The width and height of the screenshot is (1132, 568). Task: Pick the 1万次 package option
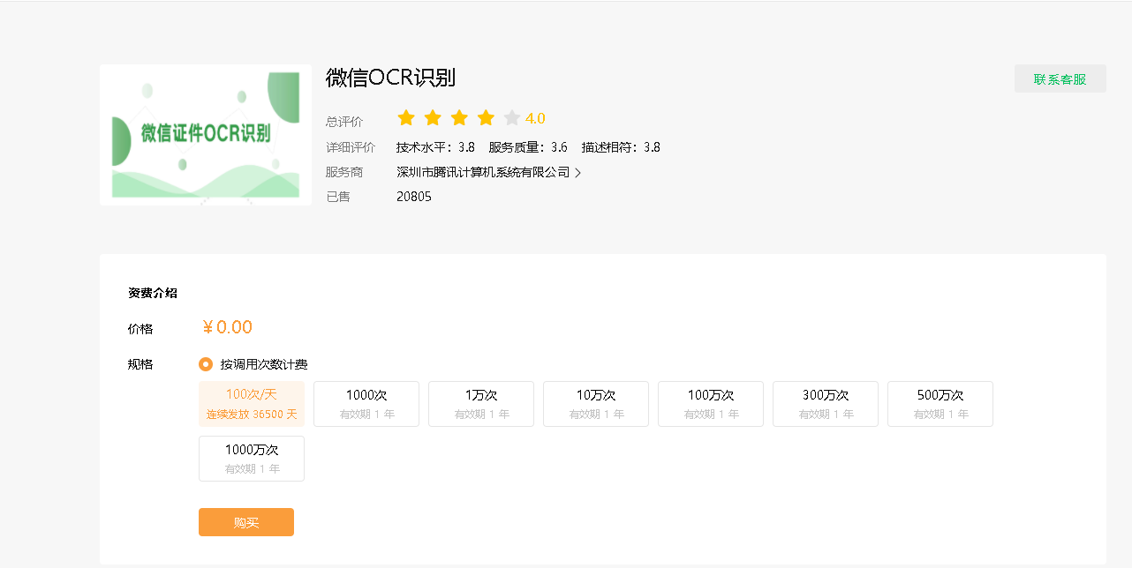(481, 404)
